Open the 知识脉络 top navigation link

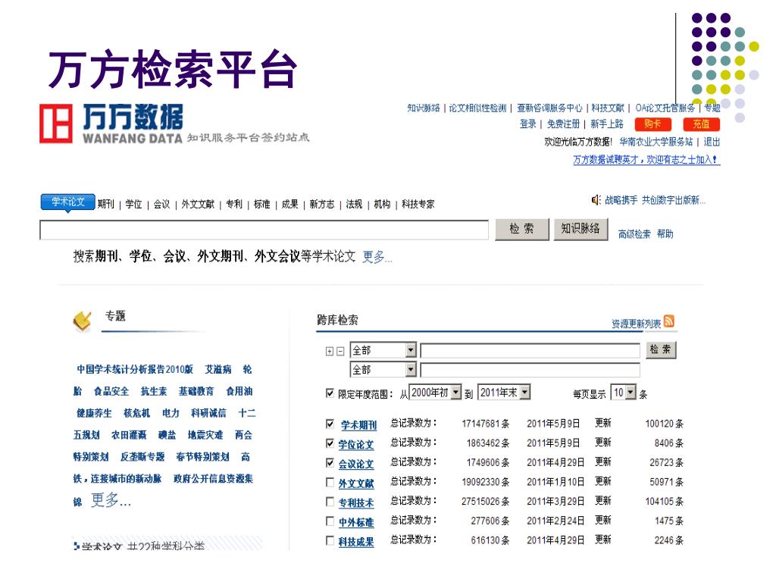coord(424,108)
